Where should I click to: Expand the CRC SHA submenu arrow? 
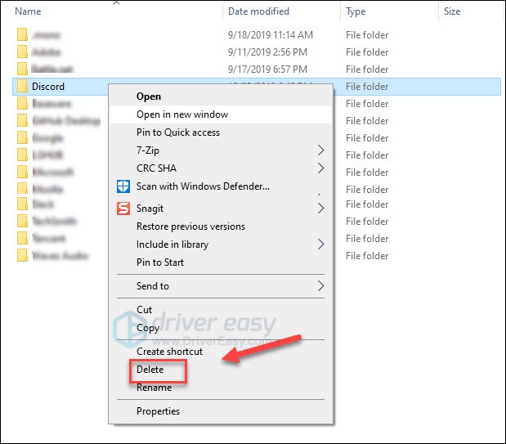320,168
